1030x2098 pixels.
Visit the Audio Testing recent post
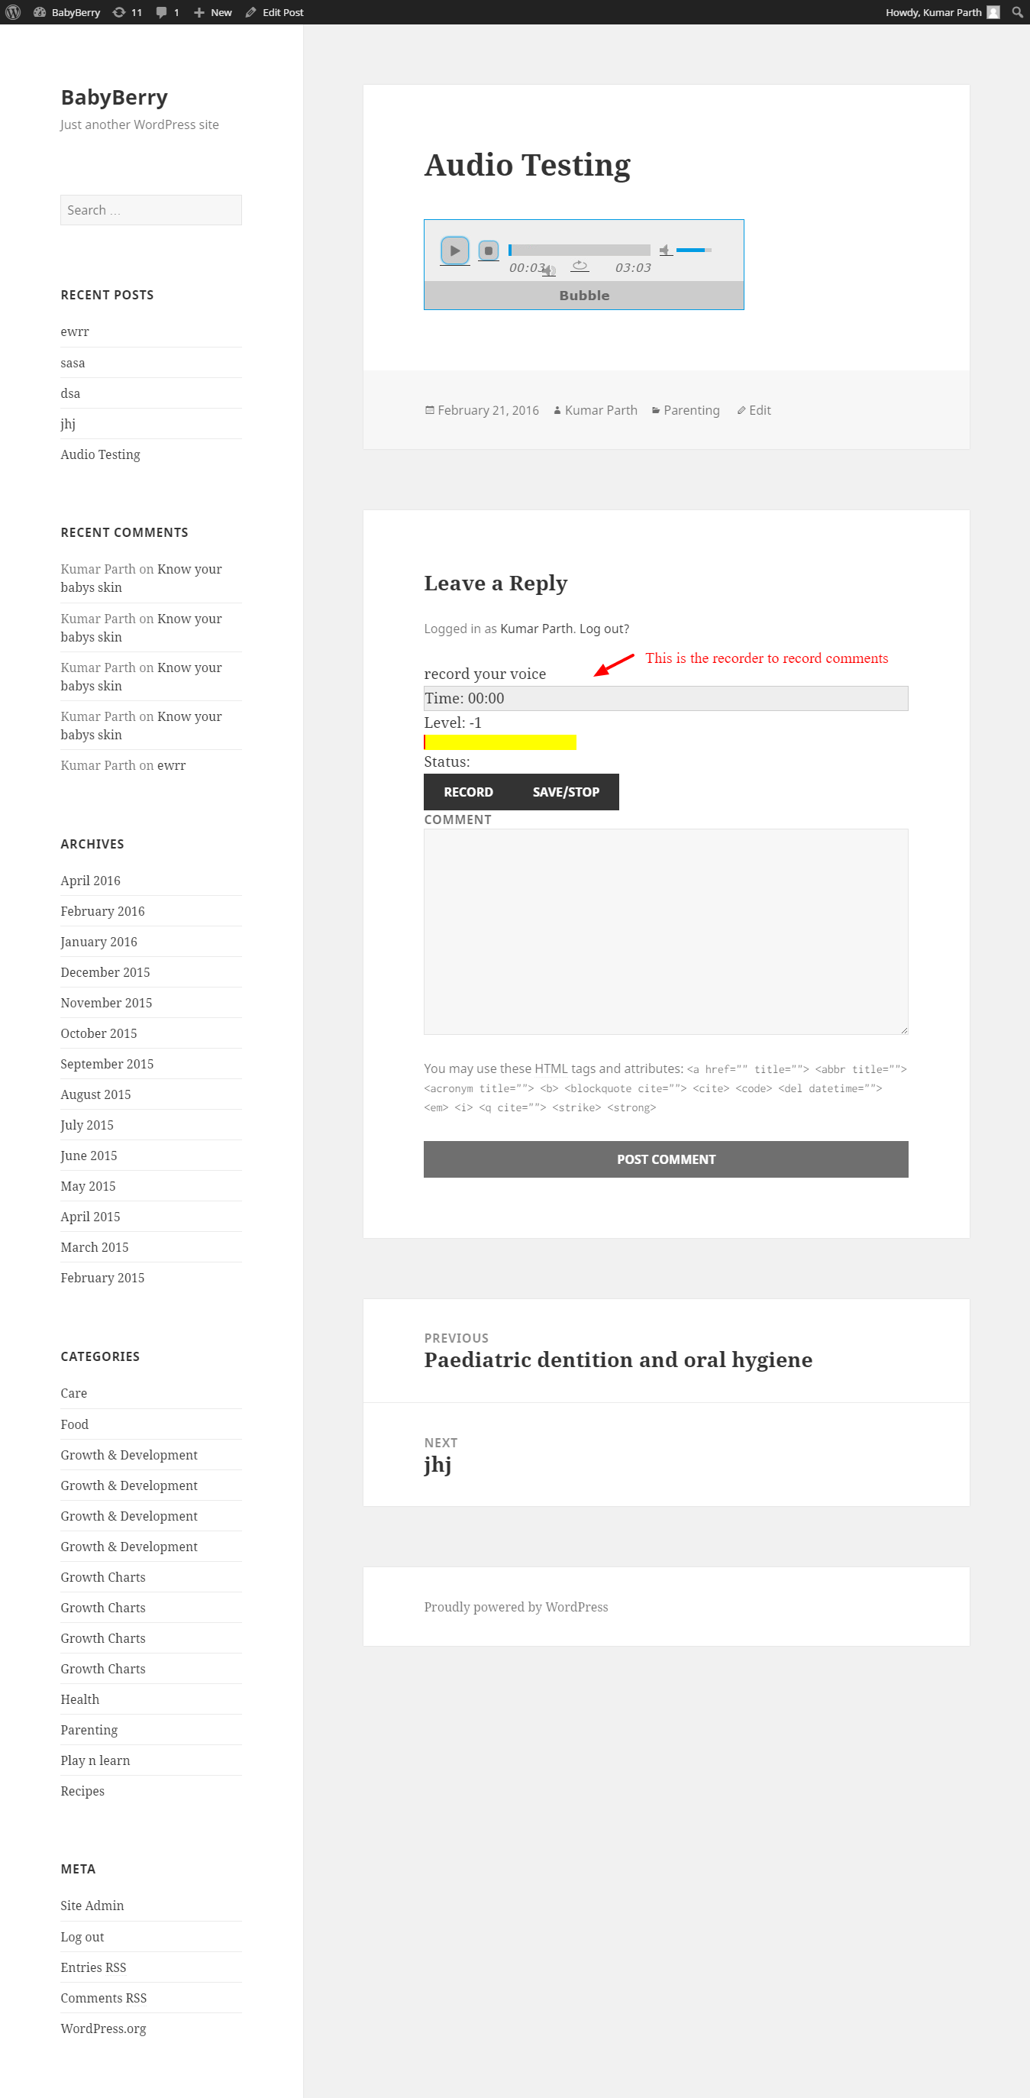click(x=100, y=454)
